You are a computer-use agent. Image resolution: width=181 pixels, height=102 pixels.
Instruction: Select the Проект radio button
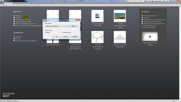coord(46,33)
